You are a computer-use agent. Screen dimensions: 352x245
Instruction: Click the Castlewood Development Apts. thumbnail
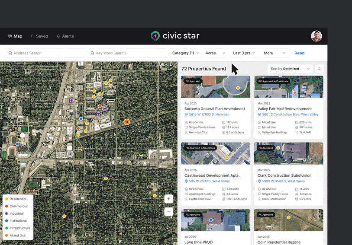(216, 153)
